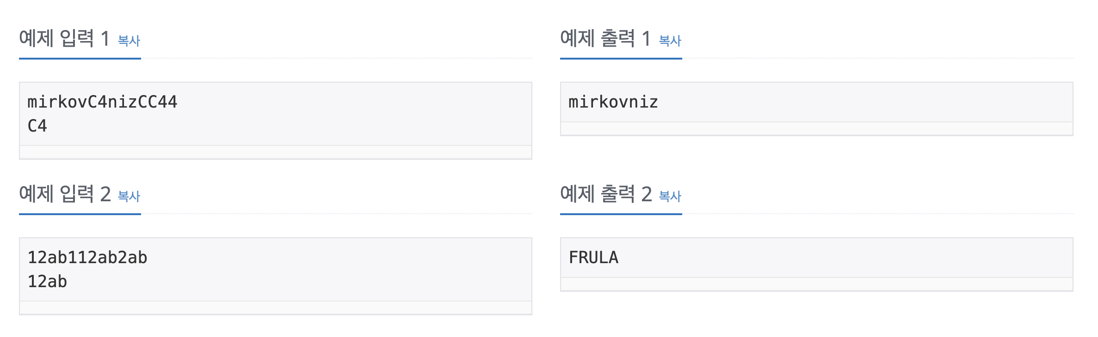Click empty bottom strip of sample input 1 box

point(275,152)
